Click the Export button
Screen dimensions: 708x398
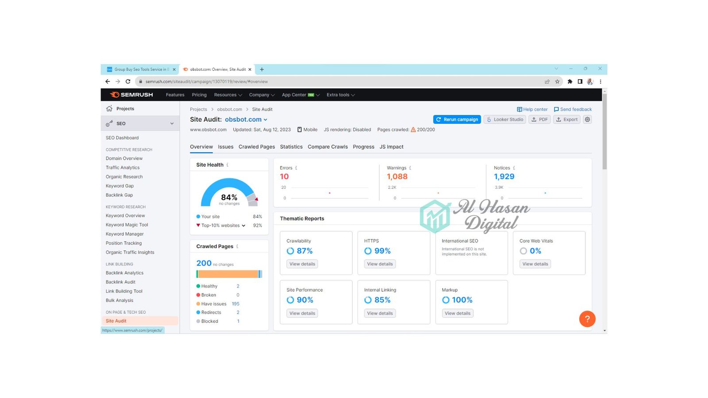pos(567,119)
